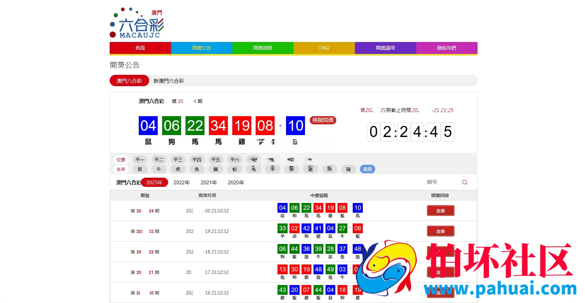Viewport: 585px width, 303px height.
Task: Open the FAQ menu item
Action: pos(324,48)
